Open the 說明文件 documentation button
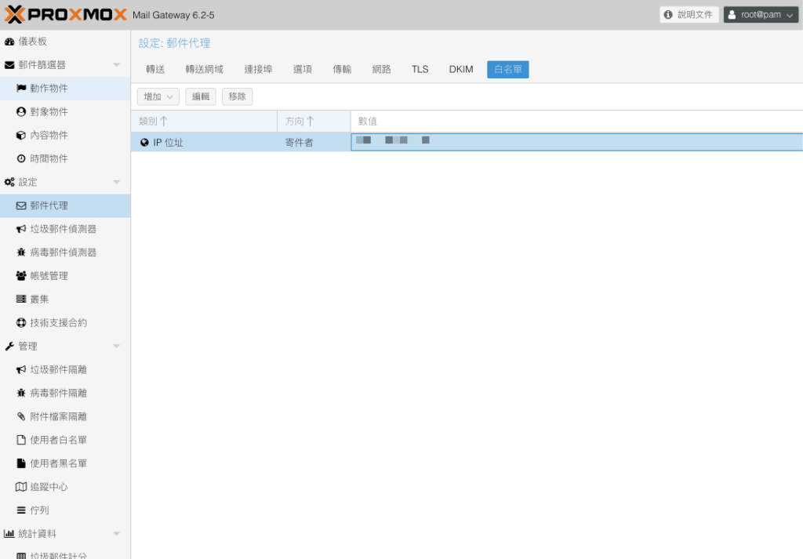Screen dimensions: 803x559 click(689, 15)
